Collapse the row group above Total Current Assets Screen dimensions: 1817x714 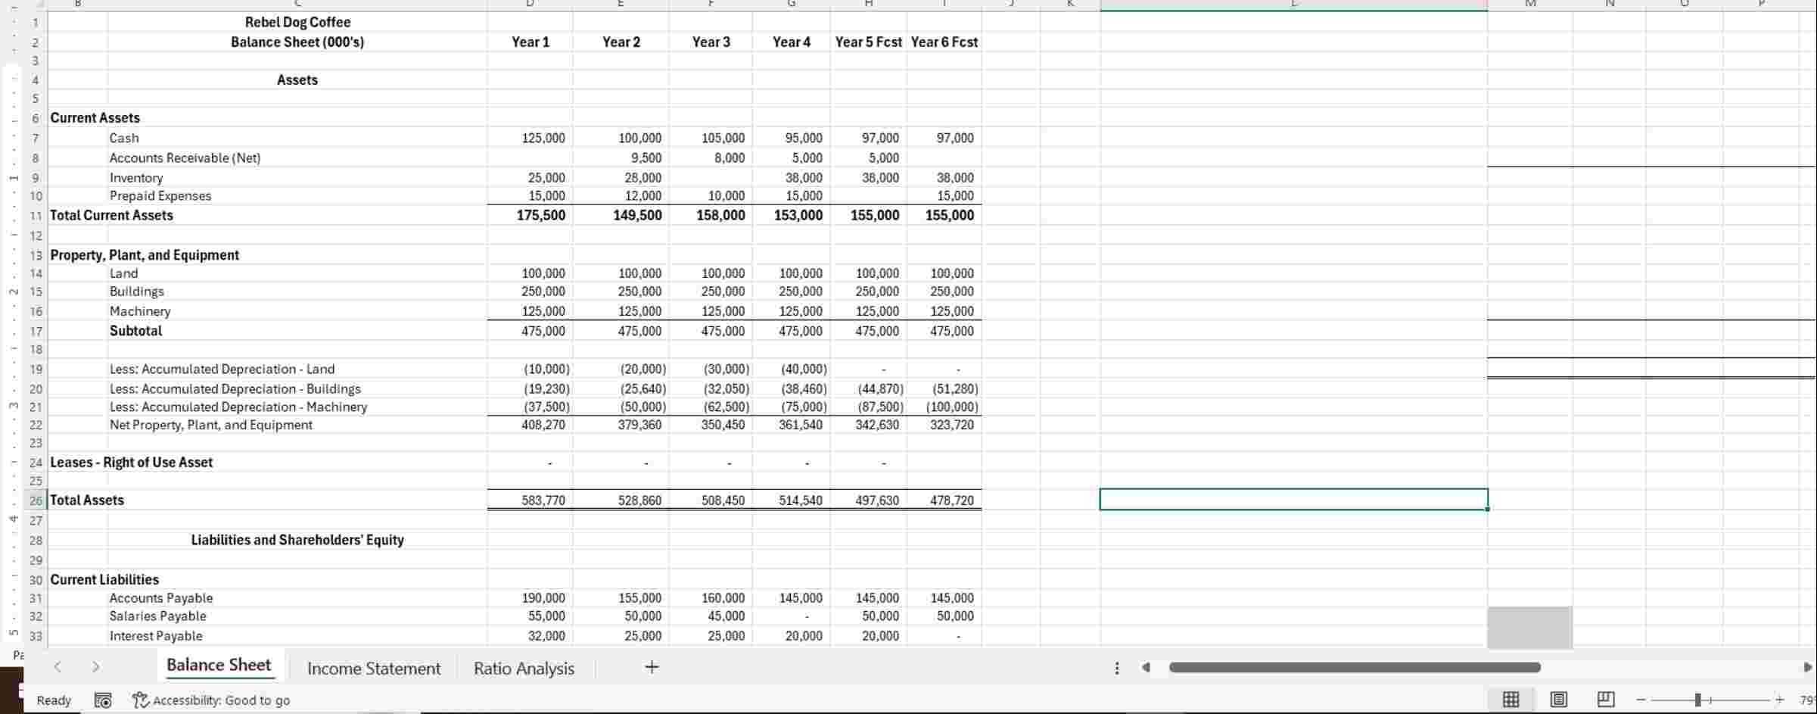pos(14,235)
